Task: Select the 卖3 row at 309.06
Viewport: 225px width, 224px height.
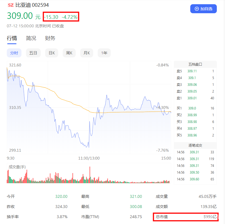Action: click(x=195, y=84)
